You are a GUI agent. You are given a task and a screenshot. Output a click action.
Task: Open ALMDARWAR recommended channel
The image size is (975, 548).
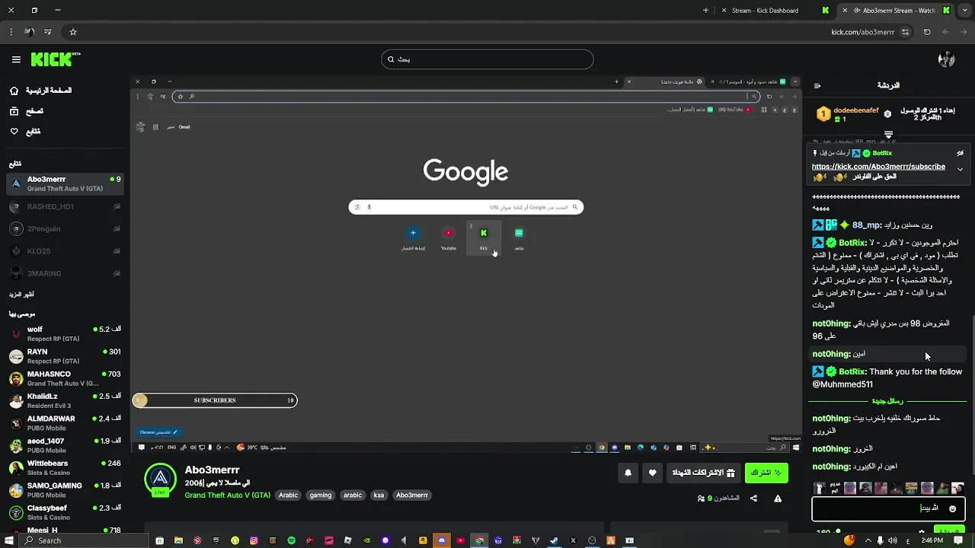point(65,423)
